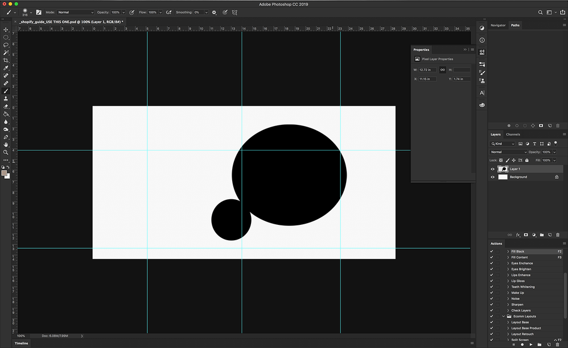Choose the Lasso tool
Viewport: 568px width, 348px height.
click(6, 45)
